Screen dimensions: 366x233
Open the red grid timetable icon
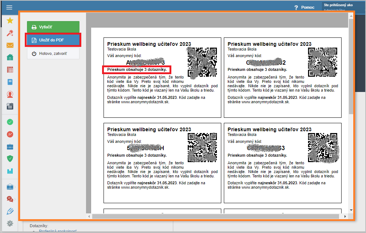click(10, 69)
